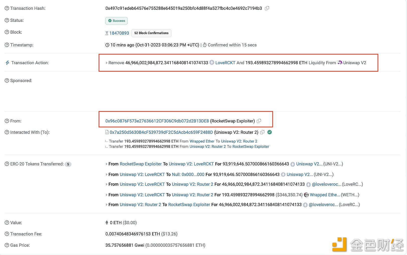Click Wrapped Ether link in internal transfer
407x255 pixels.
pyautogui.click(x=202, y=141)
